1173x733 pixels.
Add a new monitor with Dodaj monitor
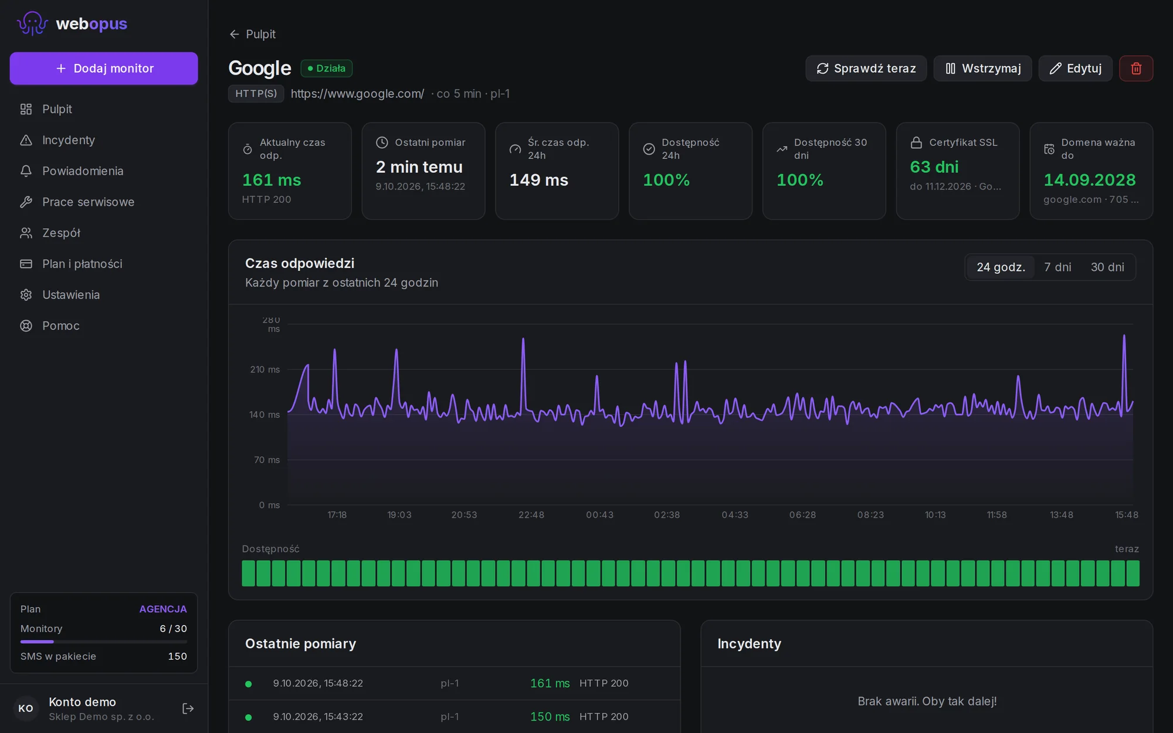[x=104, y=69]
